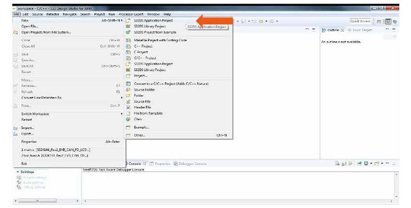Select the Class item with green icon
This screenshot has height=208, width=411.
[x=138, y=119]
